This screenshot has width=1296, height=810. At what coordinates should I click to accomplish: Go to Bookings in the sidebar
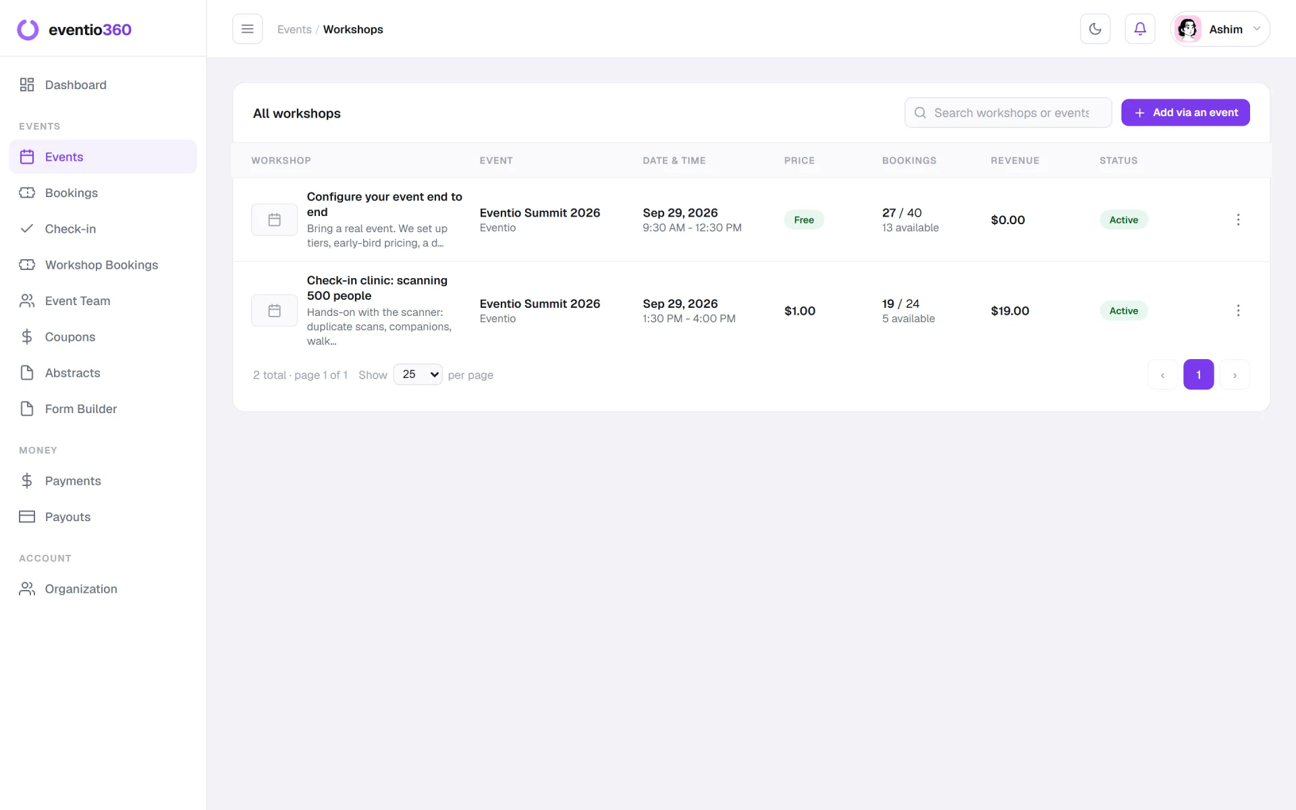(103, 193)
